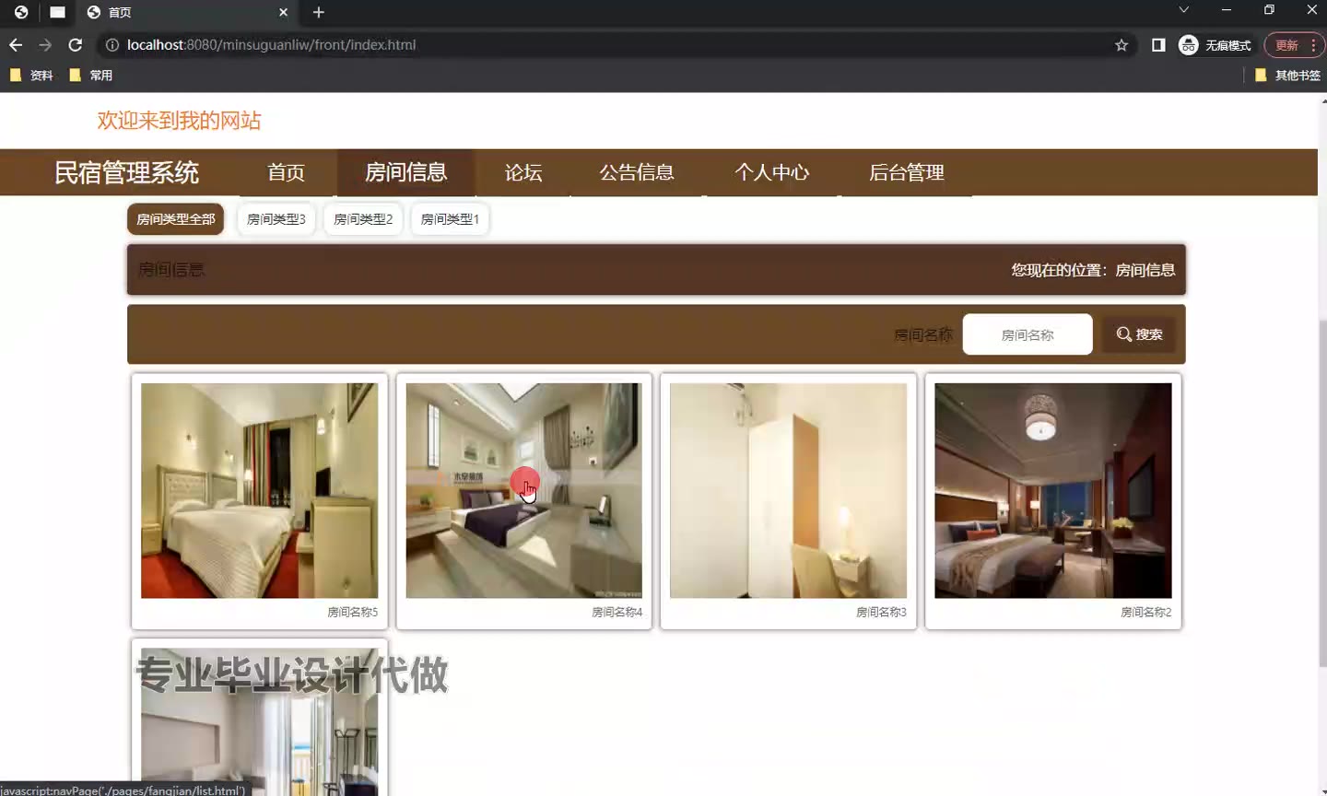This screenshot has height=796, width=1327.
Task: Toggle browser side panel icon
Action: point(1158,44)
